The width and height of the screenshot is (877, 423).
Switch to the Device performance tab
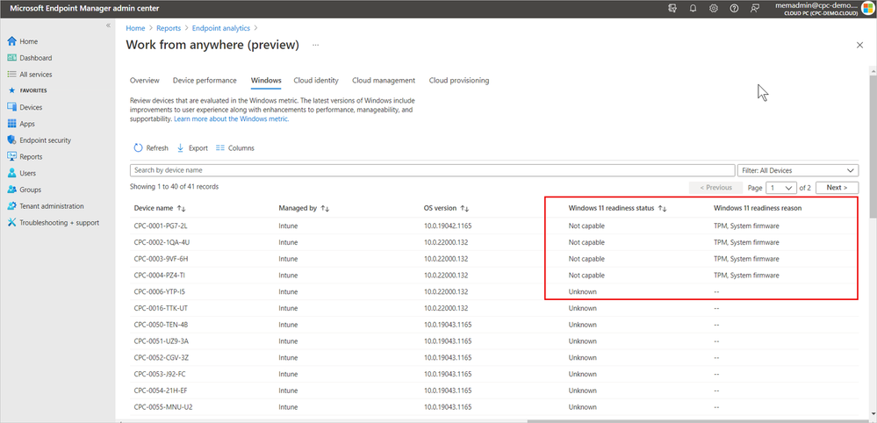(205, 81)
